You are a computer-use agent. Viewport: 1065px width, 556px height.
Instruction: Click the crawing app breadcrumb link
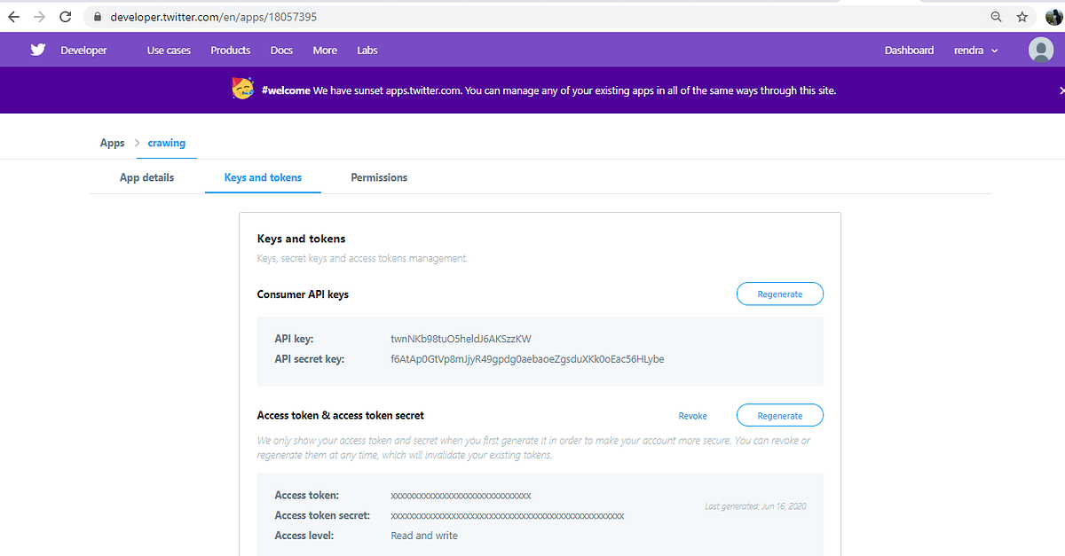pos(166,143)
